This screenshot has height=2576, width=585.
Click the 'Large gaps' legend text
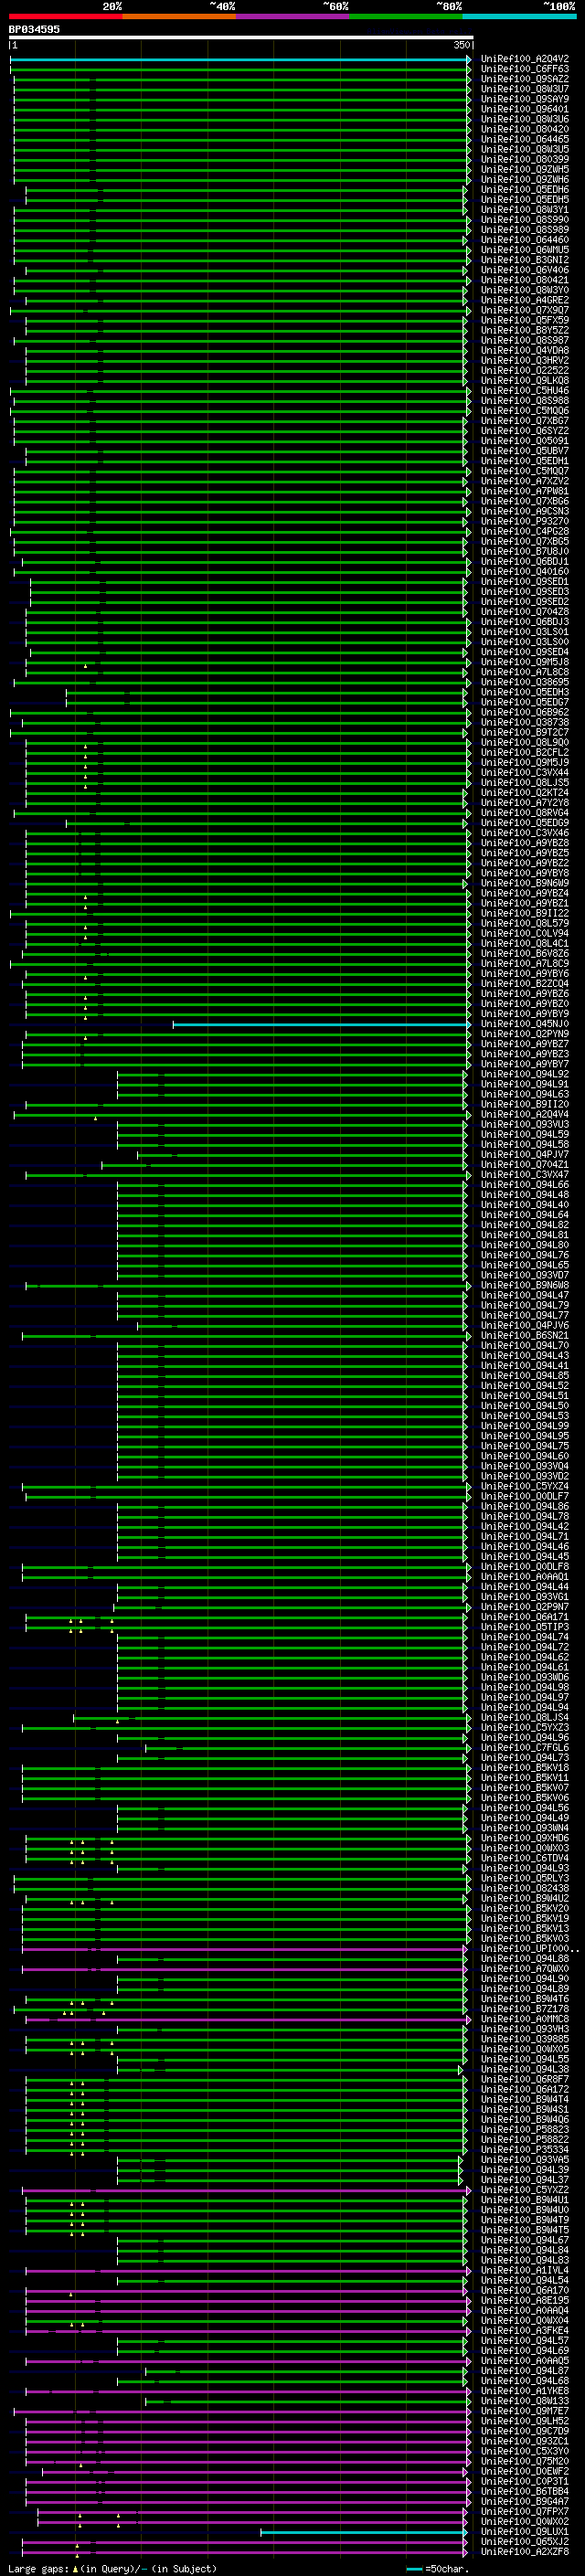coord(38,2568)
